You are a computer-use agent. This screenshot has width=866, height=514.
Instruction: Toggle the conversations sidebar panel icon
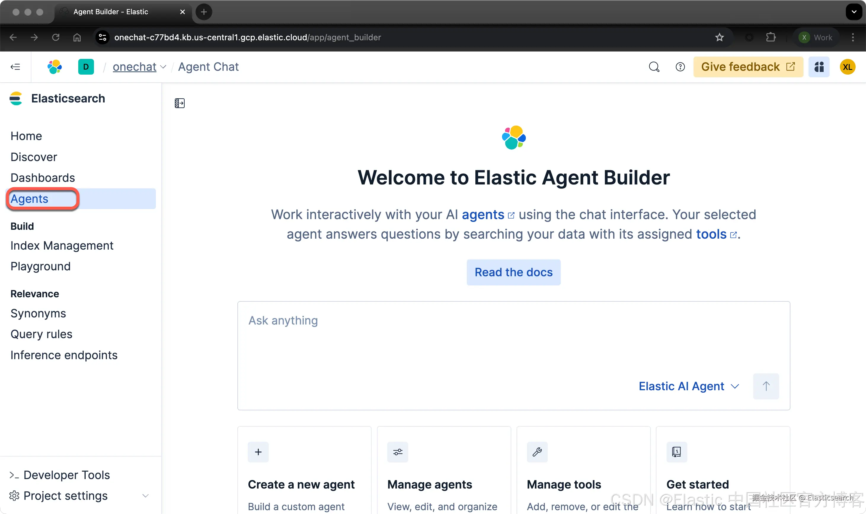pyautogui.click(x=180, y=103)
